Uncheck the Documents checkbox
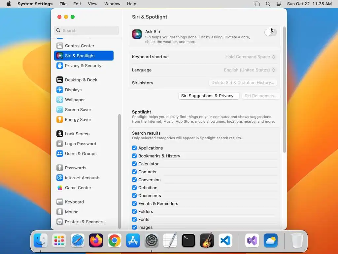Image resolution: width=338 pixels, height=254 pixels. (x=134, y=196)
